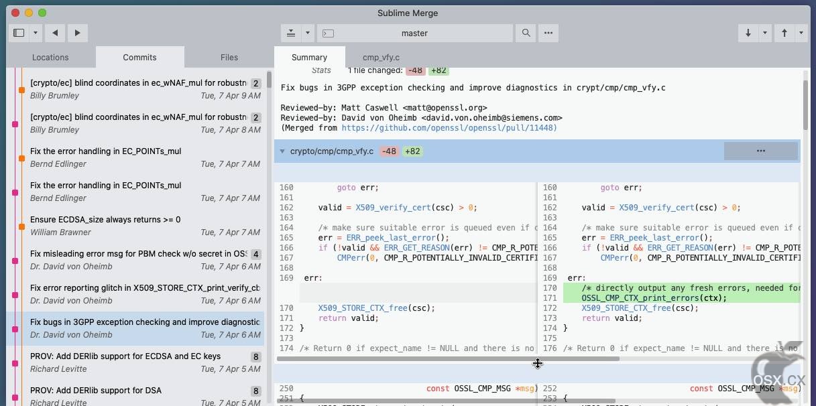
Task: Select the Summary tab
Action: click(x=309, y=57)
